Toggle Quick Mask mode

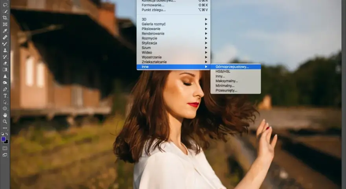5,148
